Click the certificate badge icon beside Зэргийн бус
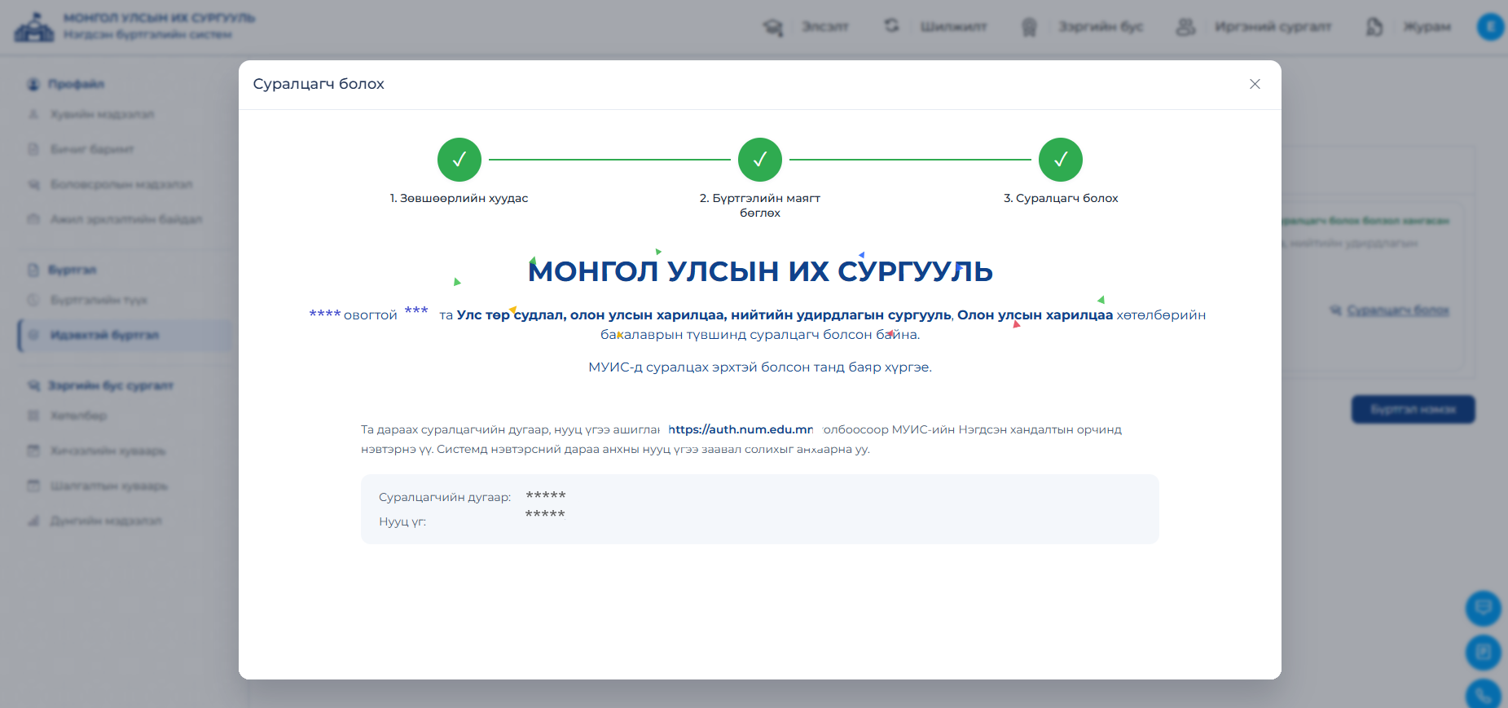1508x708 pixels. [x=1030, y=27]
